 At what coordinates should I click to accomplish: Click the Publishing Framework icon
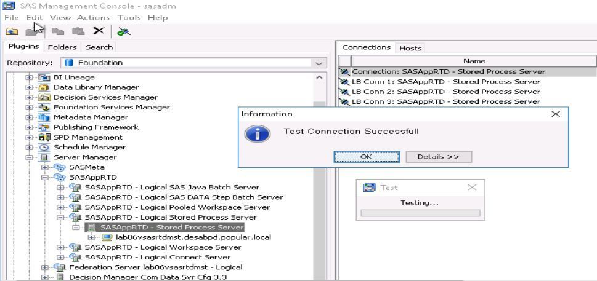(44, 127)
